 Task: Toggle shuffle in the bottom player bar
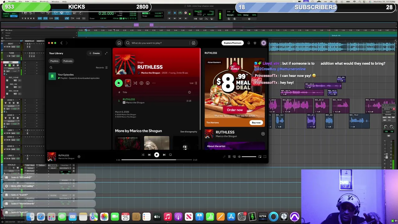click(143, 155)
